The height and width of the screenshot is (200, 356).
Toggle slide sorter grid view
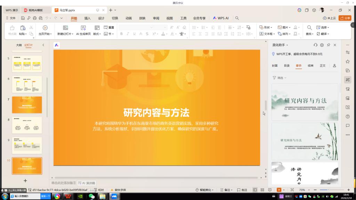pos(262,190)
